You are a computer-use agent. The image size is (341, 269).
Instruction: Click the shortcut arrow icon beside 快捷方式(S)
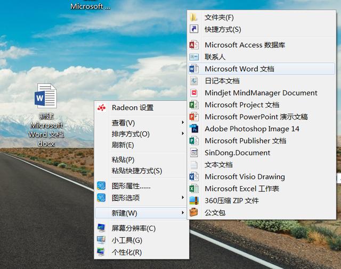tap(194, 29)
